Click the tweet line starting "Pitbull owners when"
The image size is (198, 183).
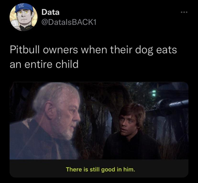[x=93, y=50]
